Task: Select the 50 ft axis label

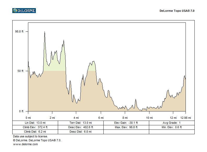Action: click(x=21, y=71)
